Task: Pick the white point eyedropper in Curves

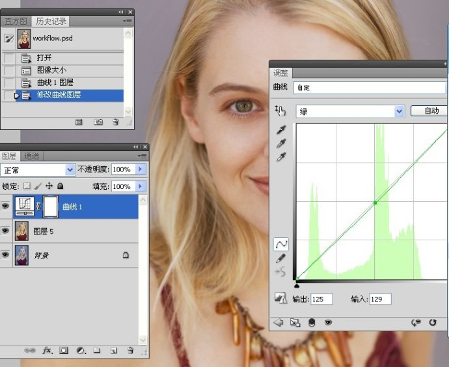Action: click(x=281, y=157)
